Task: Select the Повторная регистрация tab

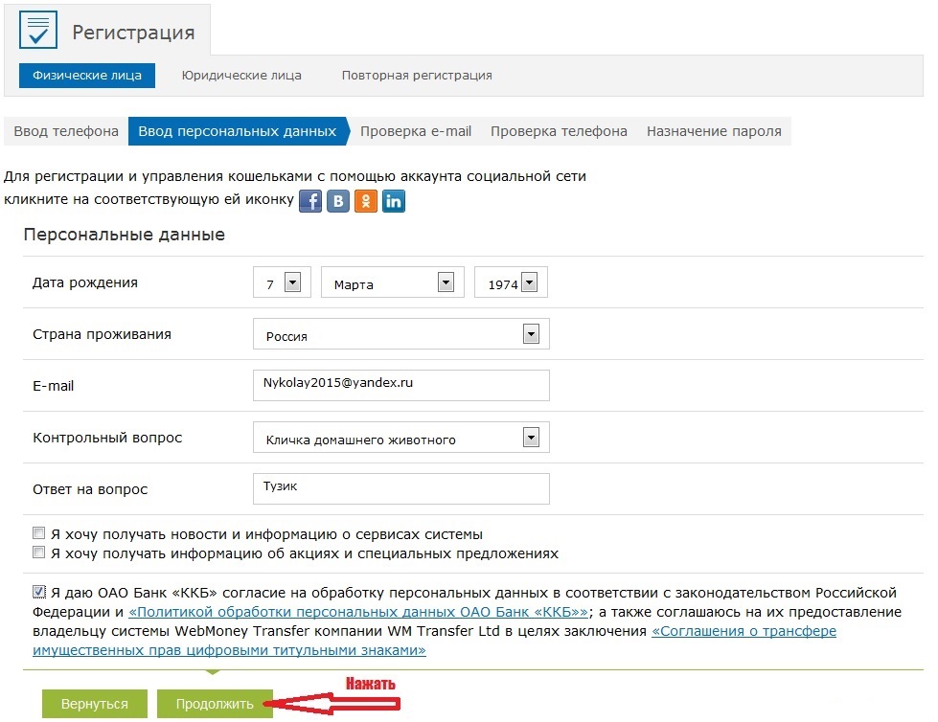Action: (417, 76)
